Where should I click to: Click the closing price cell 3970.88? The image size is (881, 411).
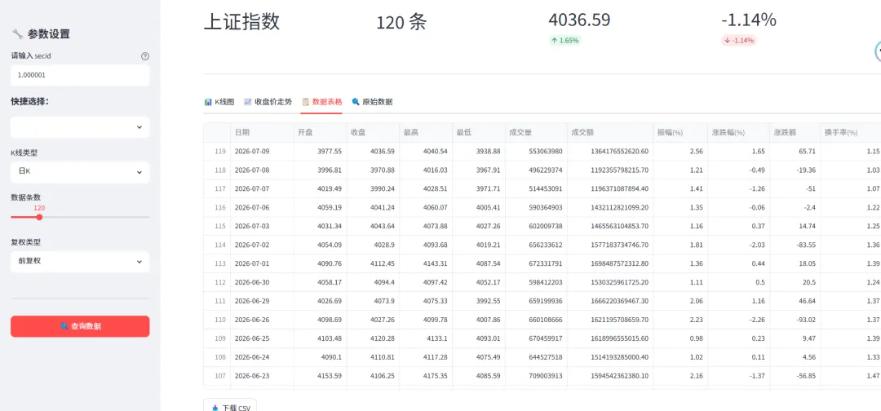coord(373,170)
